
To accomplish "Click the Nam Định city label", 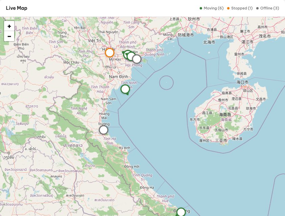I will tap(118, 77).
